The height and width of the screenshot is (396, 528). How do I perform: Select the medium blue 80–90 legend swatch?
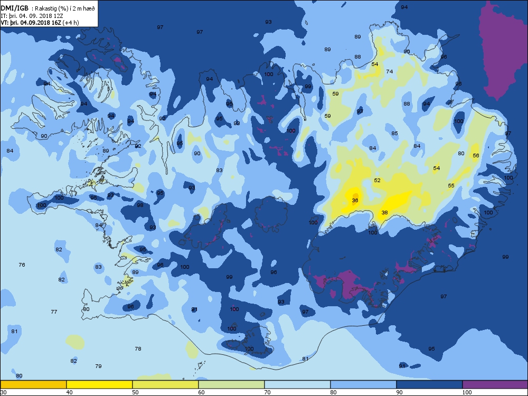363,384
